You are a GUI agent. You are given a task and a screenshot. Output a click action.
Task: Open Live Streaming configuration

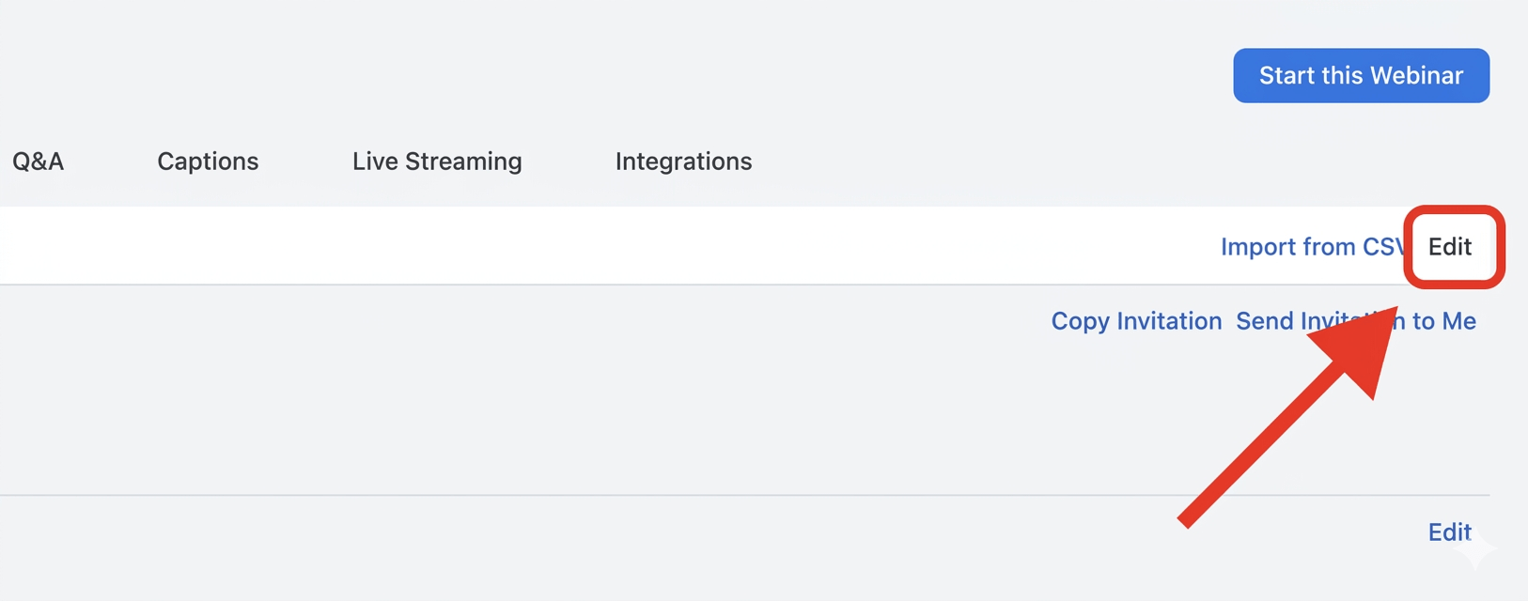[x=437, y=162]
